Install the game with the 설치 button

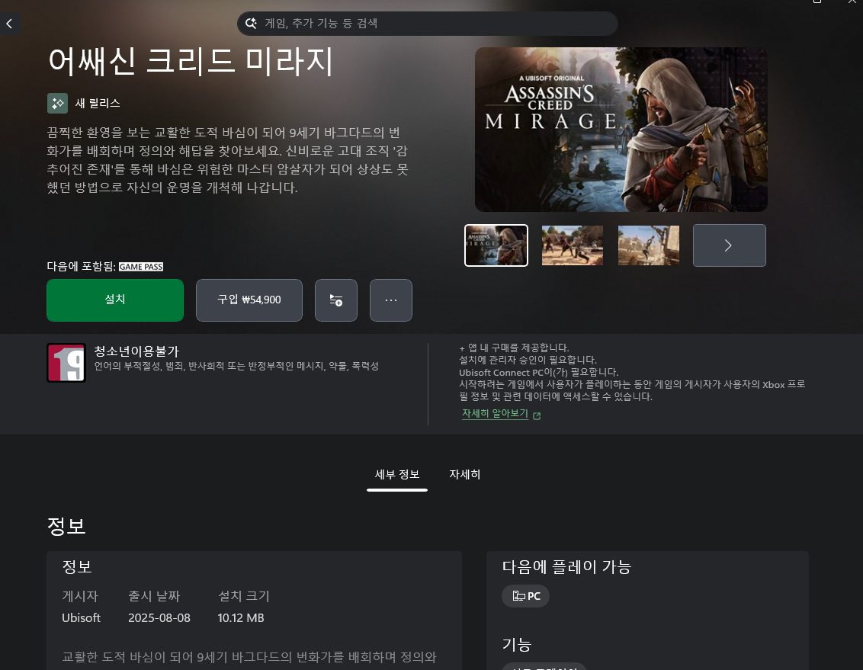click(x=115, y=300)
